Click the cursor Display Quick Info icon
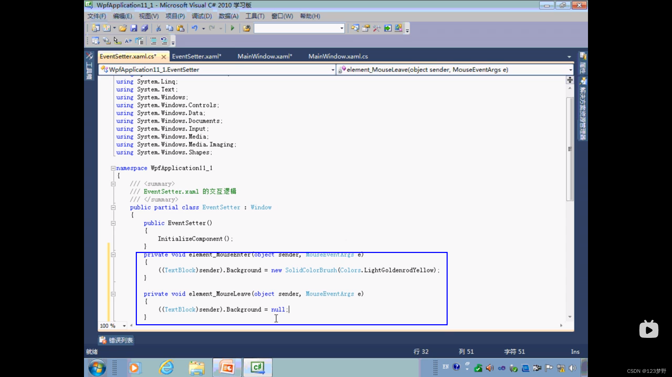The height and width of the screenshot is (377, 672). (x=117, y=41)
